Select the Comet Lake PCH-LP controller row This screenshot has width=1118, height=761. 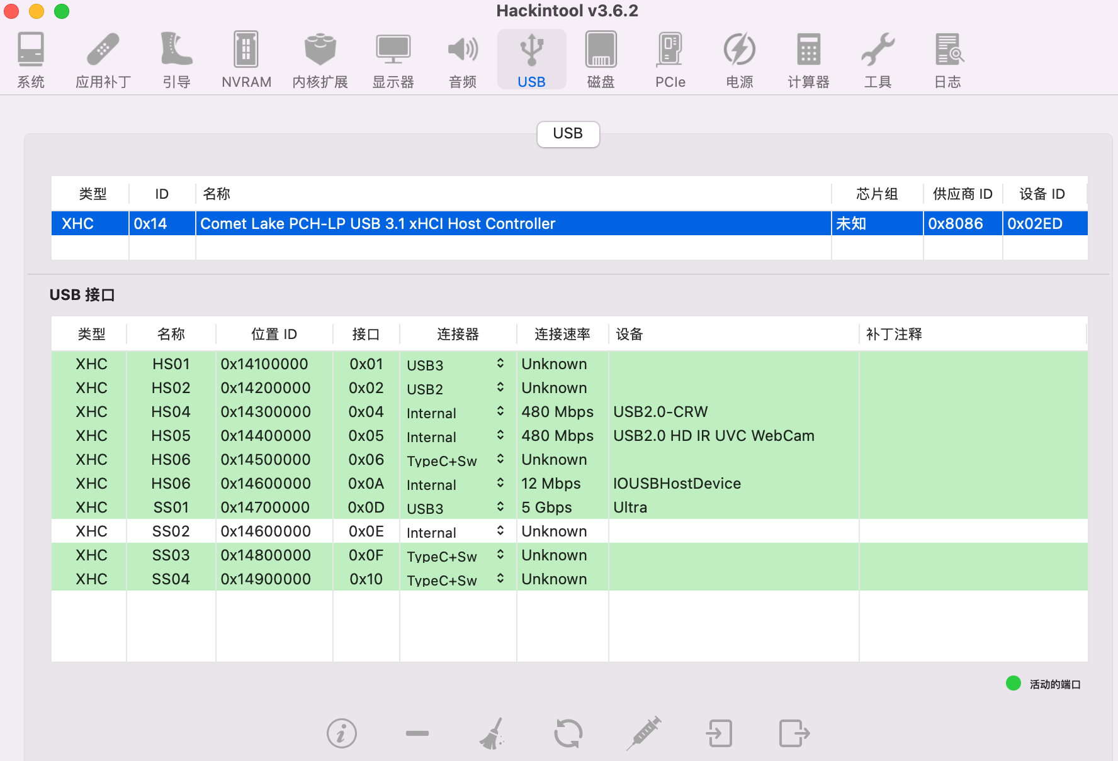pyautogui.click(x=570, y=224)
